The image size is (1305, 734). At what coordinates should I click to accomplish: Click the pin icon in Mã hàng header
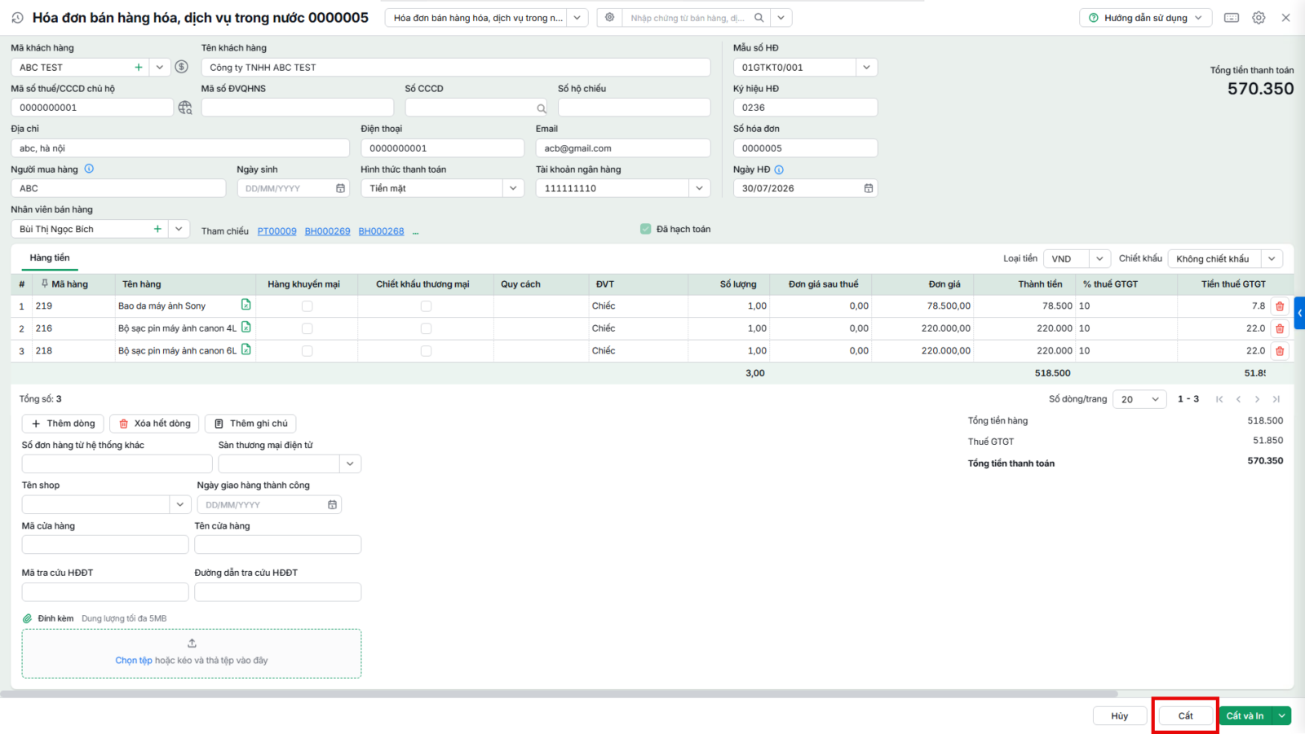pos(45,283)
